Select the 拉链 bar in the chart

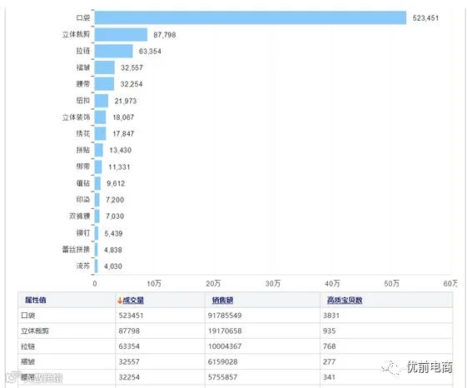point(114,51)
